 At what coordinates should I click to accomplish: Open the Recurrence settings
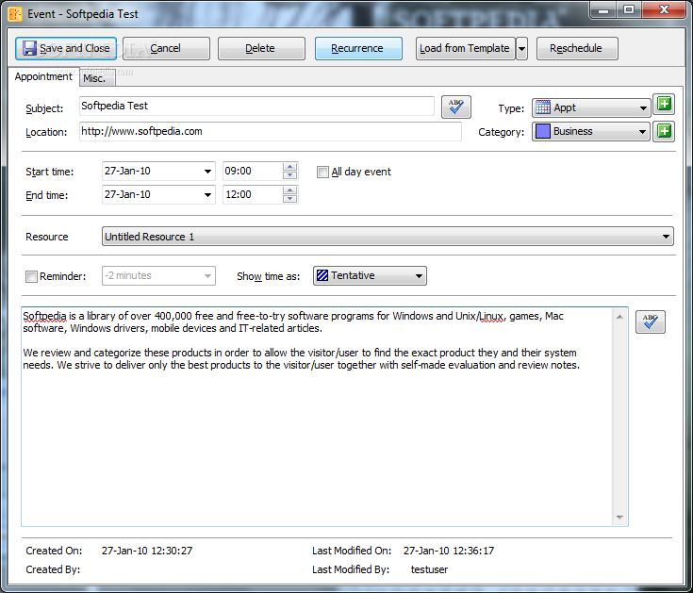358,48
